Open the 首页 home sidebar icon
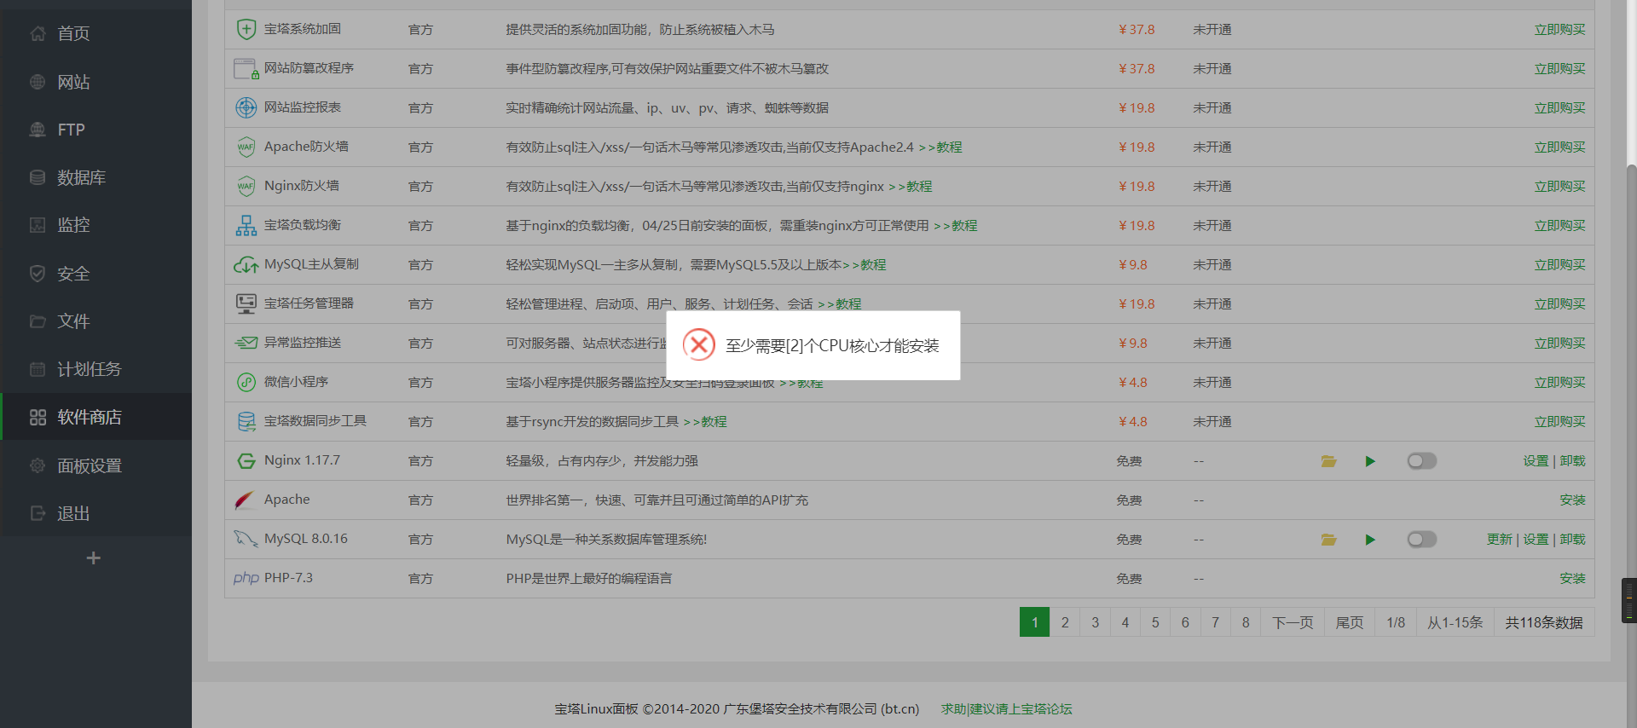The width and height of the screenshot is (1637, 728). point(38,33)
